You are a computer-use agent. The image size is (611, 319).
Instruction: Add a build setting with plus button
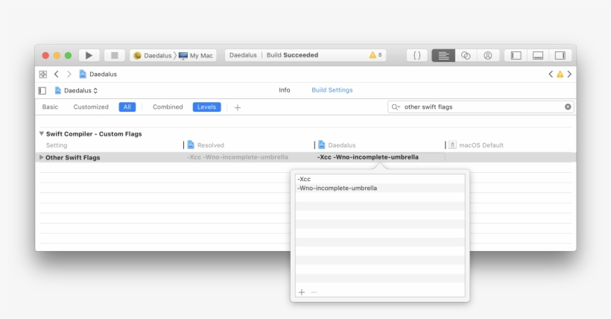[237, 107]
